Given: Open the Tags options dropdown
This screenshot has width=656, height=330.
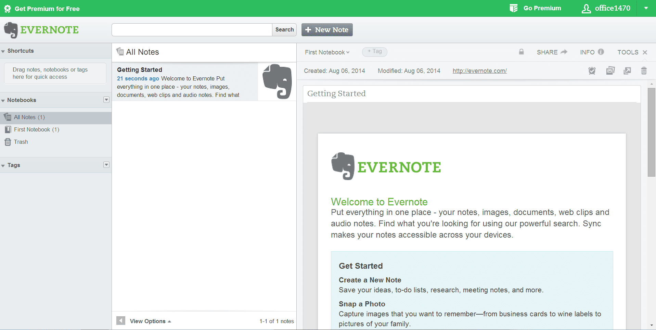Looking at the screenshot, I should point(106,165).
